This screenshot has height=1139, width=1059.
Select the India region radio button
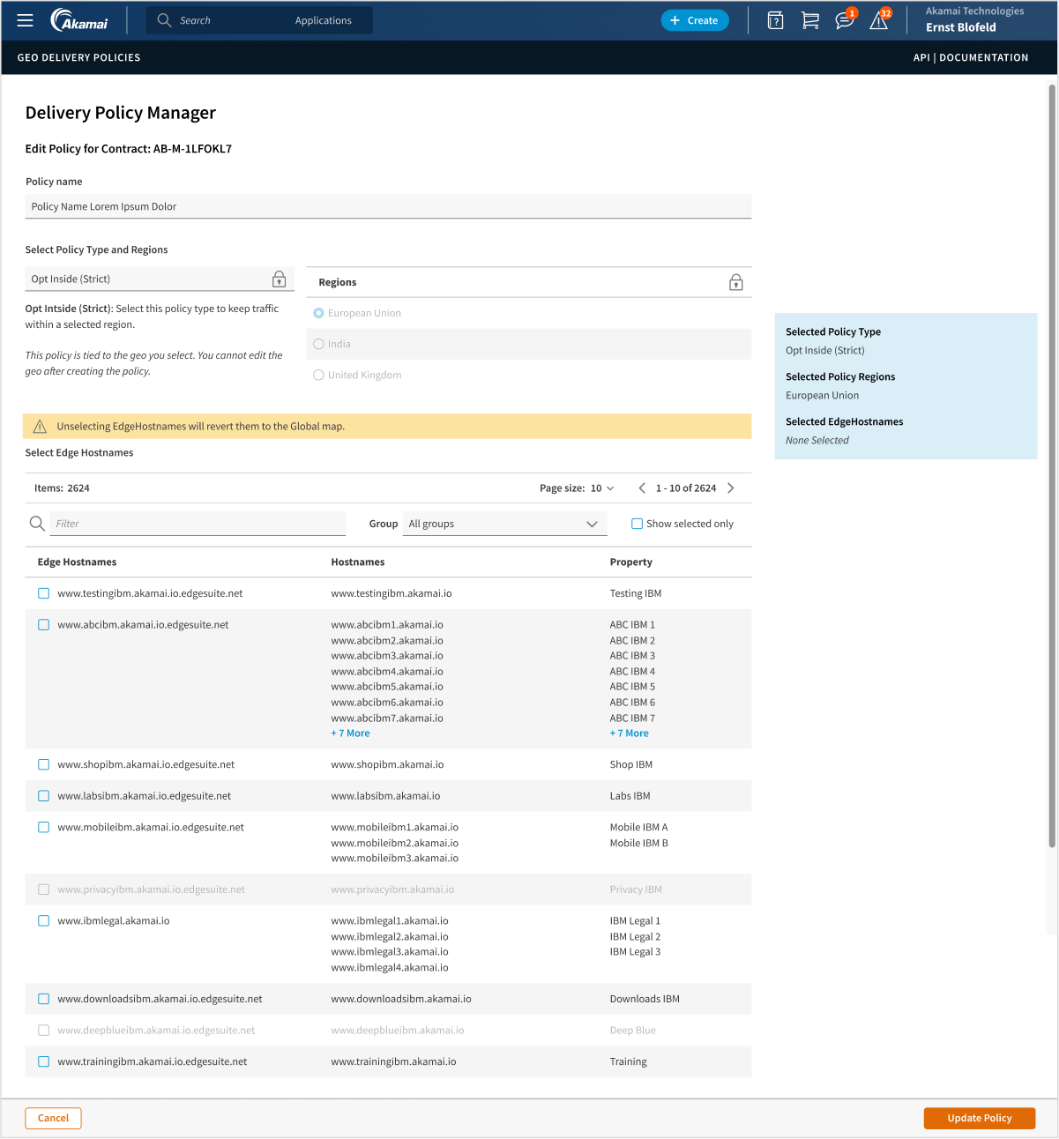click(318, 344)
